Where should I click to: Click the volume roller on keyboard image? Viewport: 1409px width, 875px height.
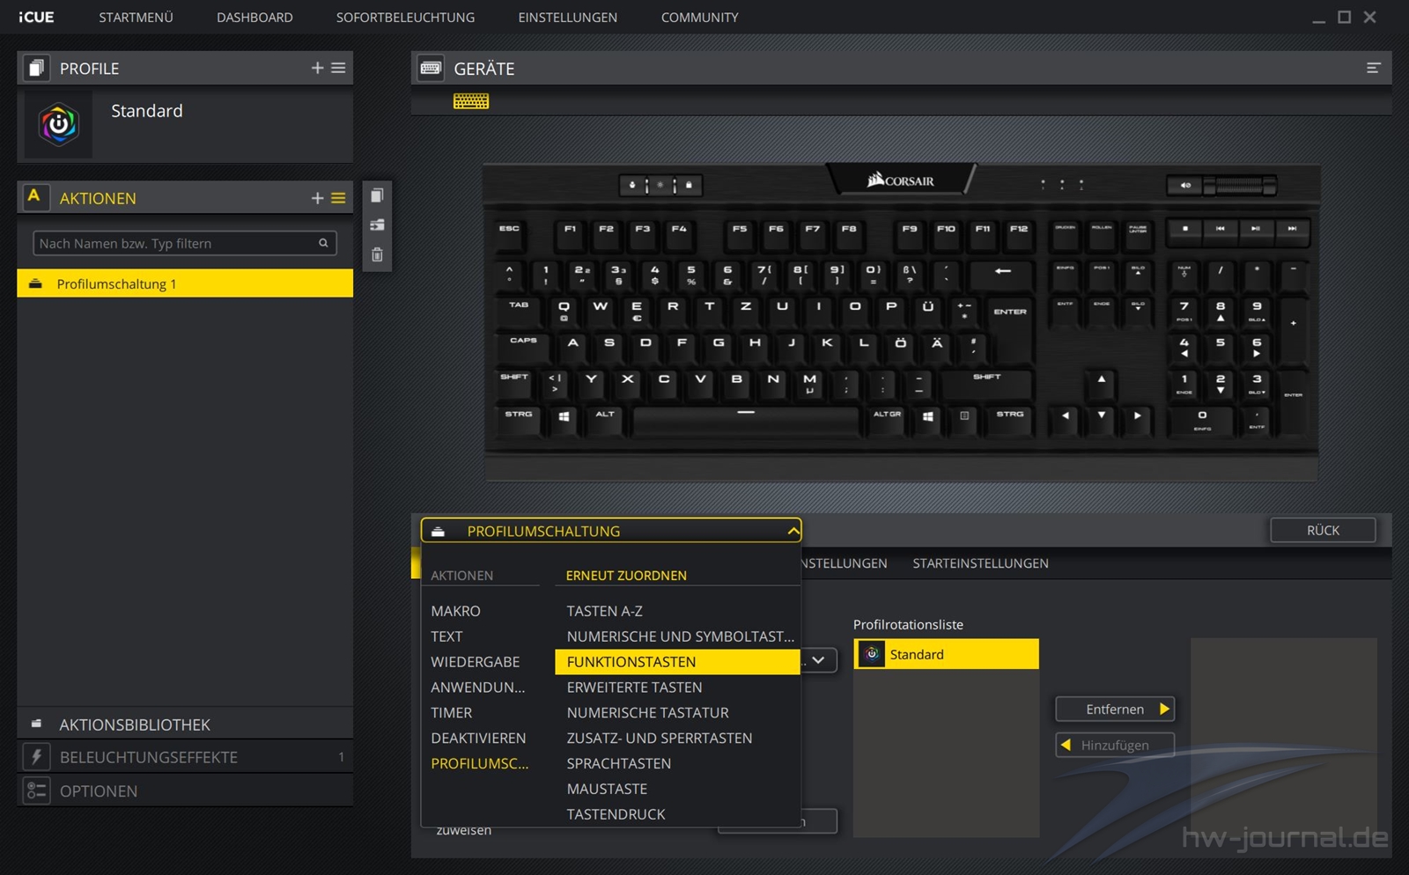coord(1239,185)
